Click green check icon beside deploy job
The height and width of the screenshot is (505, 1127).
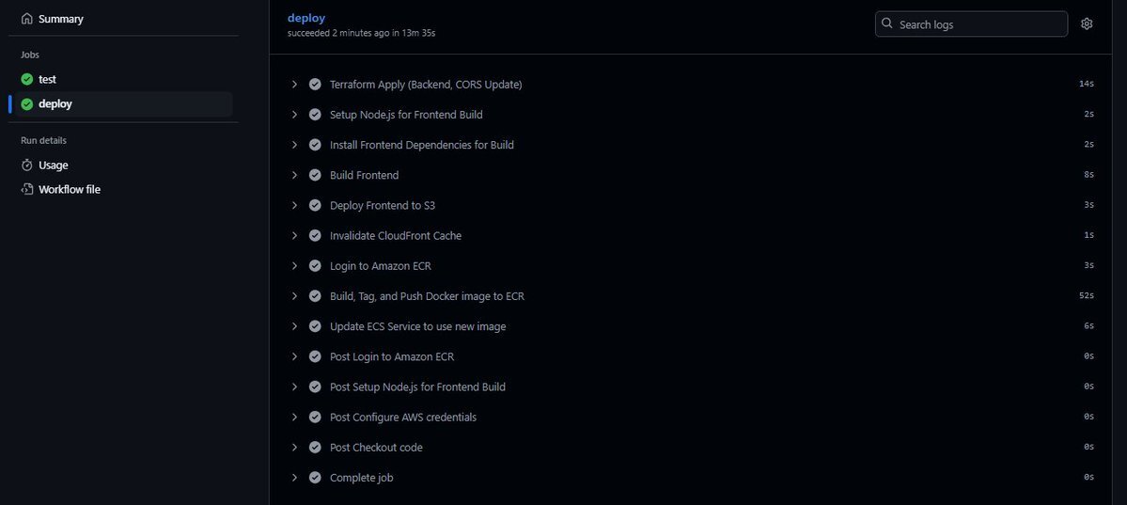click(x=27, y=103)
